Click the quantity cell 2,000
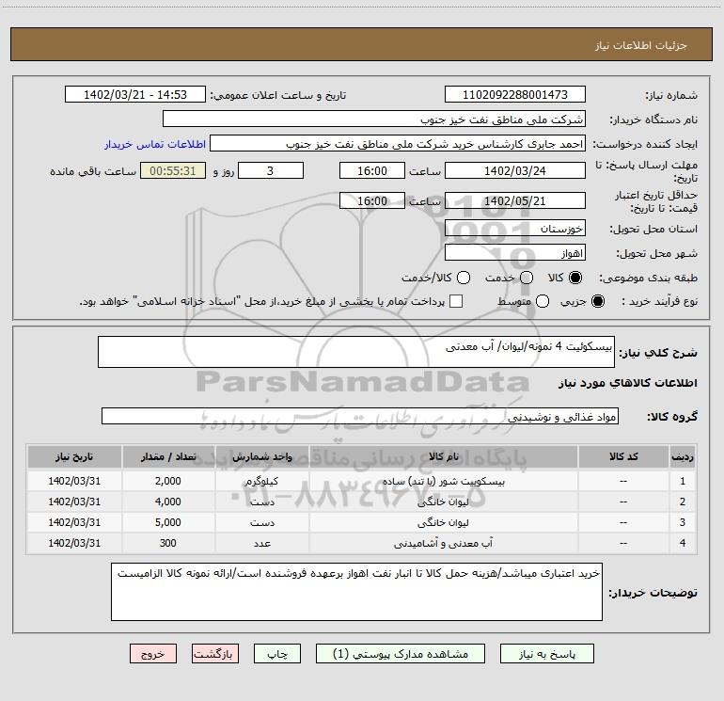 (x=168, y=481)
